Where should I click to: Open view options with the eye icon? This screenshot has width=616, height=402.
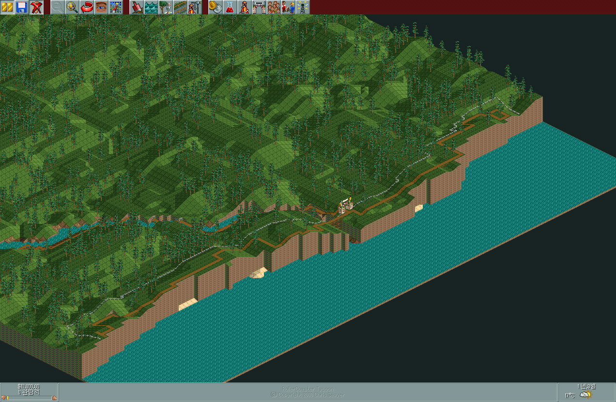pyautogui.click(x=101, y=7)
